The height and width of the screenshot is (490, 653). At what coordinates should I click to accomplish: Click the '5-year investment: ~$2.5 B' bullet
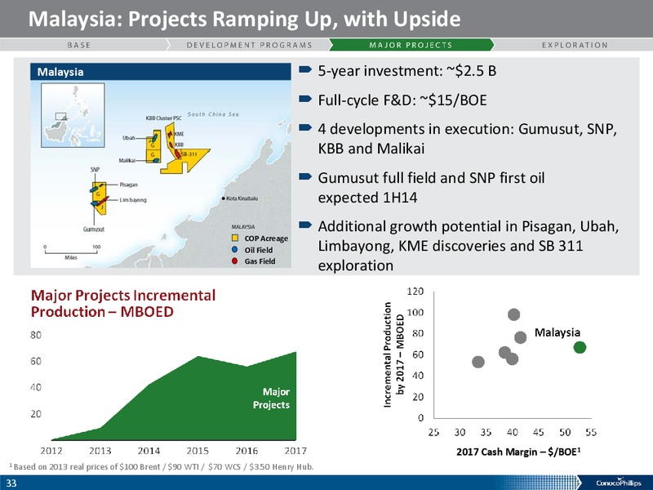tap(407, 71)
